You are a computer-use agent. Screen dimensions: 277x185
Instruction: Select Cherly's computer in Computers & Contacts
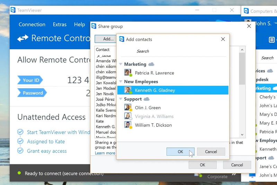coord(268,97)
